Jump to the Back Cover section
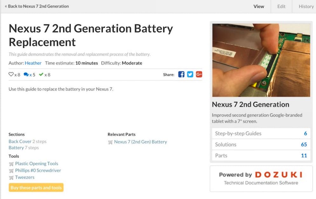The width and height of the screenshot is (316, 199). (20, 141)
